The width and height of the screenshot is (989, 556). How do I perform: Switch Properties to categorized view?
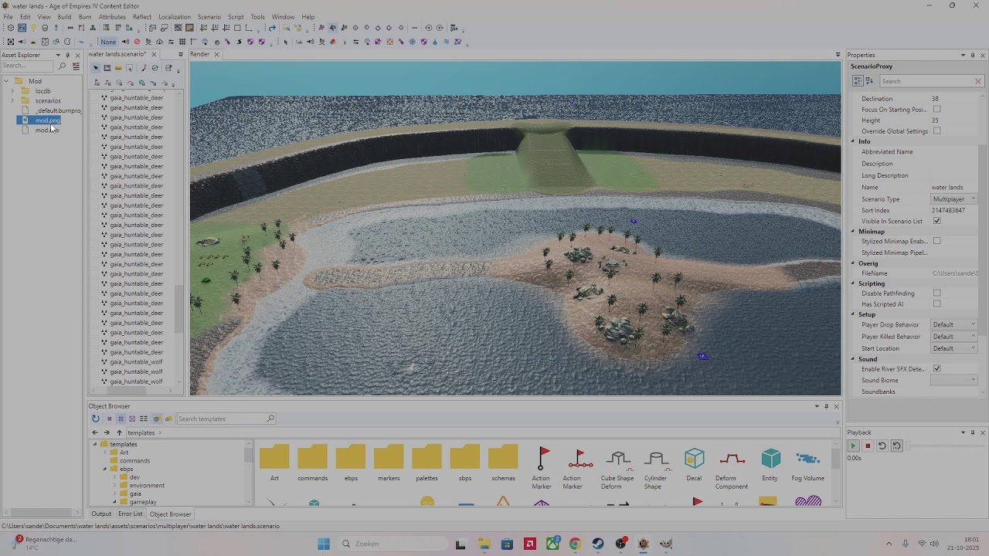pos(858,81)
